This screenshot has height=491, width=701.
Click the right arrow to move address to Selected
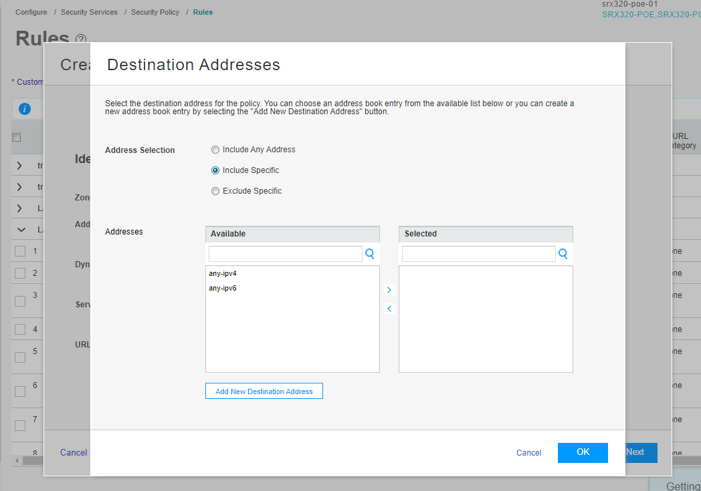[389, 290]
